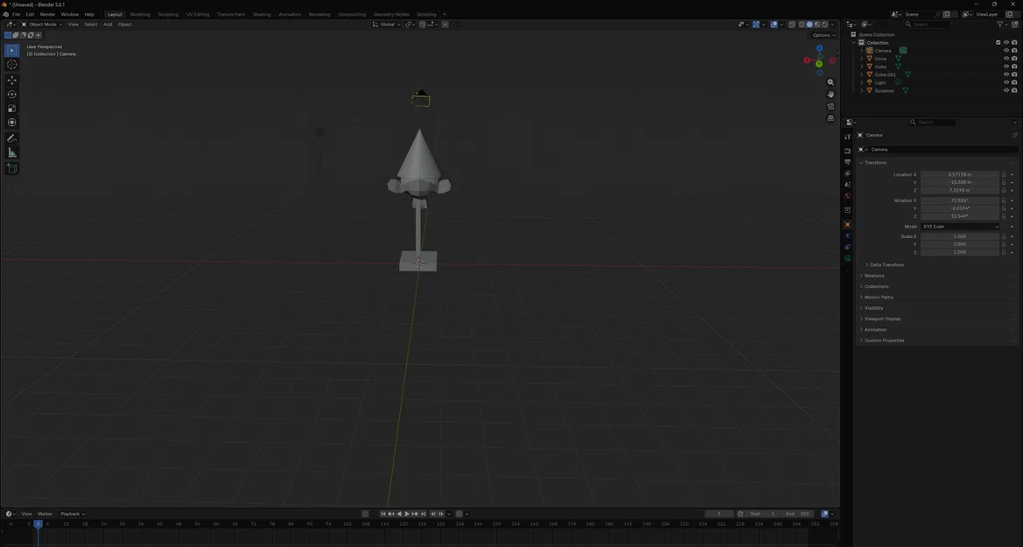Hide the Cone object in the outliner
This screenshot has height=547, width=1023.
click(1006, 59)
